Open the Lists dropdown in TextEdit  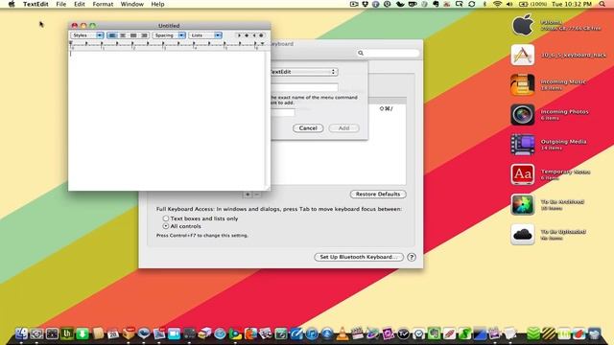coord(205,35)
